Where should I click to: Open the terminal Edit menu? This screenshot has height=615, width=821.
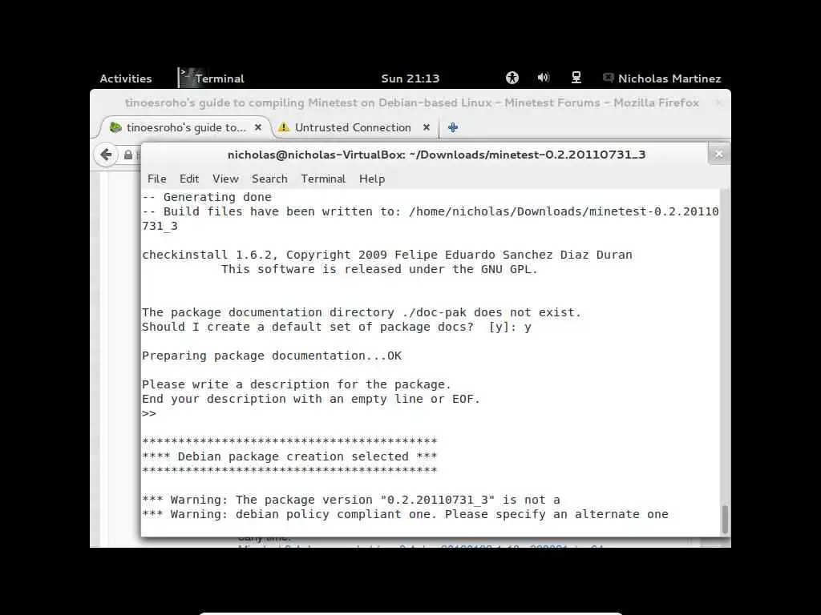pyautogui.click(x=189, y=179)
